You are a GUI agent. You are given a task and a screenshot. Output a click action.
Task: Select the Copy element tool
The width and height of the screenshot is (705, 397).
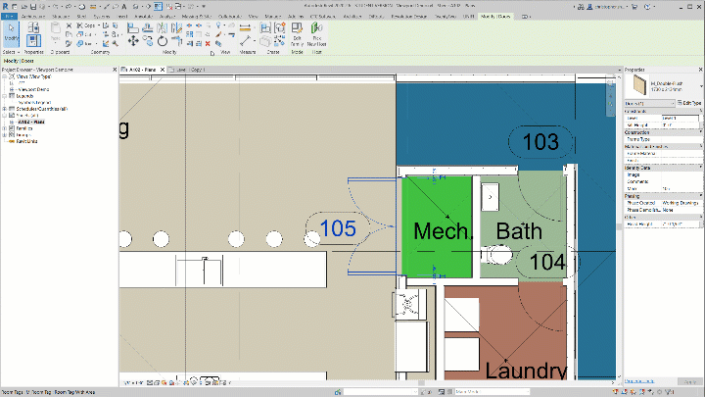point(148,41)
